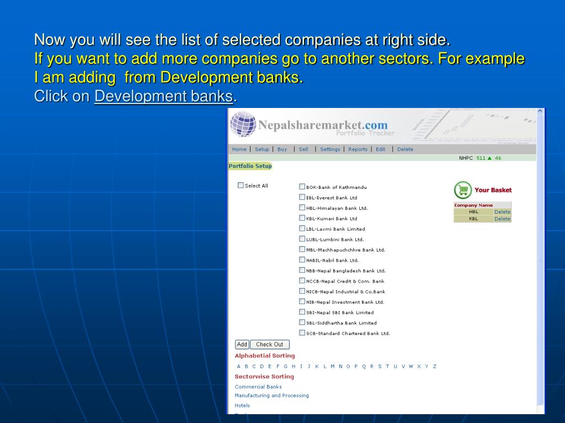
Task: Choose letter Z in alphabetical sorting
Action: pos(435,366)
